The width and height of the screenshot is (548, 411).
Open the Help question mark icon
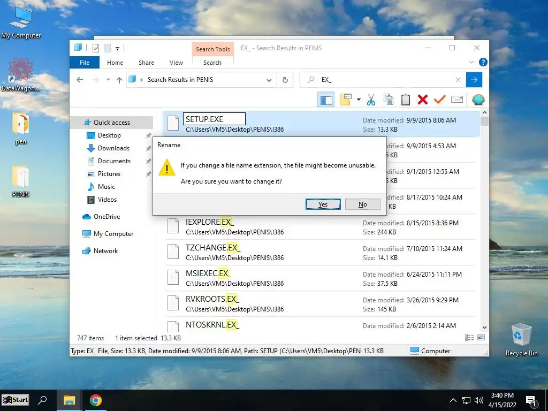click(483, 62)
